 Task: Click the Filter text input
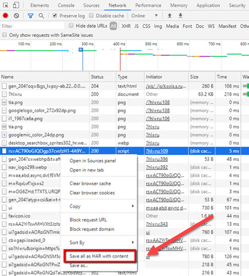[x=32, y=26]
